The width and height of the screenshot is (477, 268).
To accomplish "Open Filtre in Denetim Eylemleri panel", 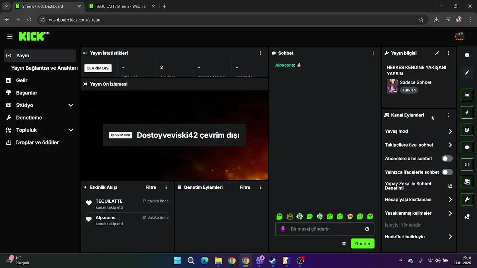I will pos(245,187).
